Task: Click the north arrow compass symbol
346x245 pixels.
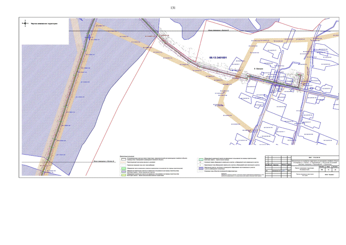Action: click(x=25, y=24)
